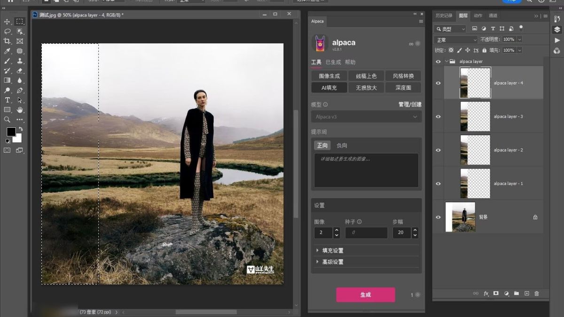
Task: Expand the 填充设置 section
Action: [332, 250]
